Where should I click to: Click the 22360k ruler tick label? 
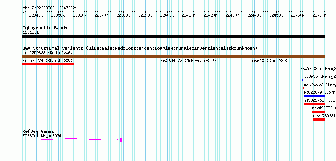80,15
